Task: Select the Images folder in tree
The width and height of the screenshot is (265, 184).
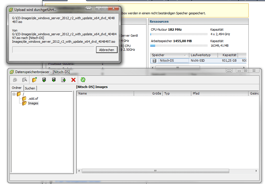Action: (33, 103)
